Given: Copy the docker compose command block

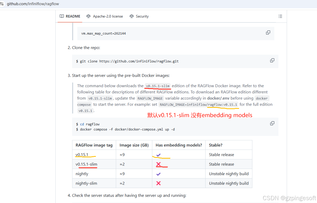Looking at the screenshot, I should coord(272,123).
